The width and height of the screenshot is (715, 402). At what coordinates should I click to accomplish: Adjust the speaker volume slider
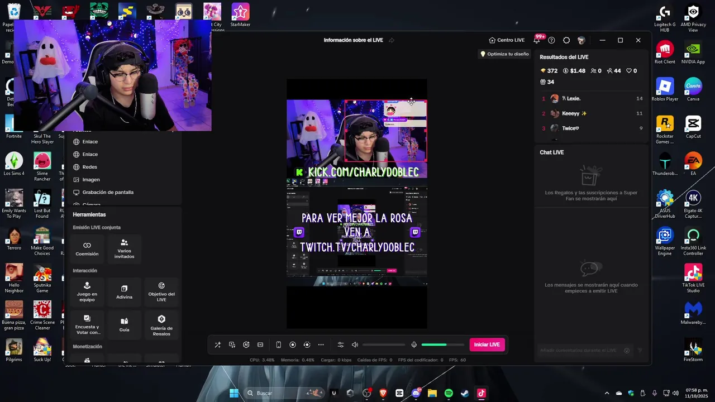(x=384, y=344)
